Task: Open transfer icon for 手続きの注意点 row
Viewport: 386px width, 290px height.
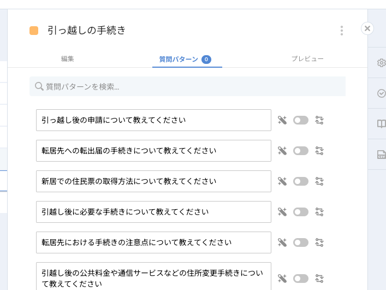Action: point(319,242)
